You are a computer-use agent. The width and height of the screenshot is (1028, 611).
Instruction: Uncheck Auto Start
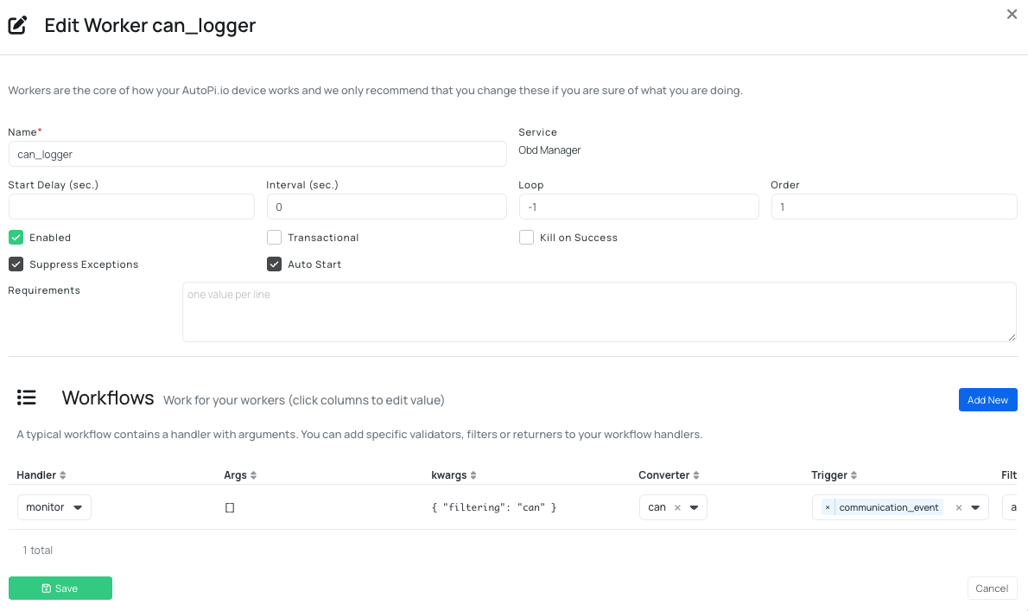point(274,264)
